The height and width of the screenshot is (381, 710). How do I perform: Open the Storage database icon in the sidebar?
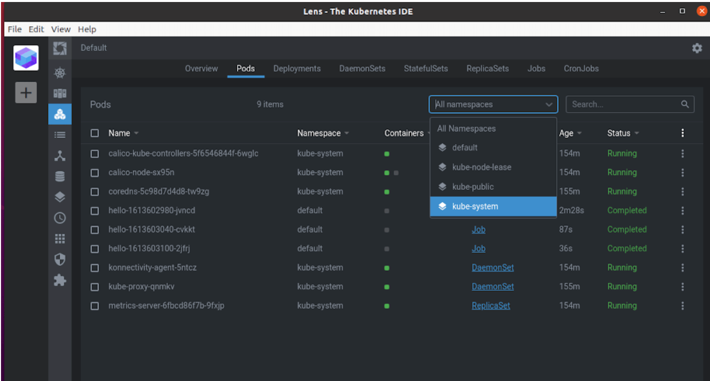(60, 176)
